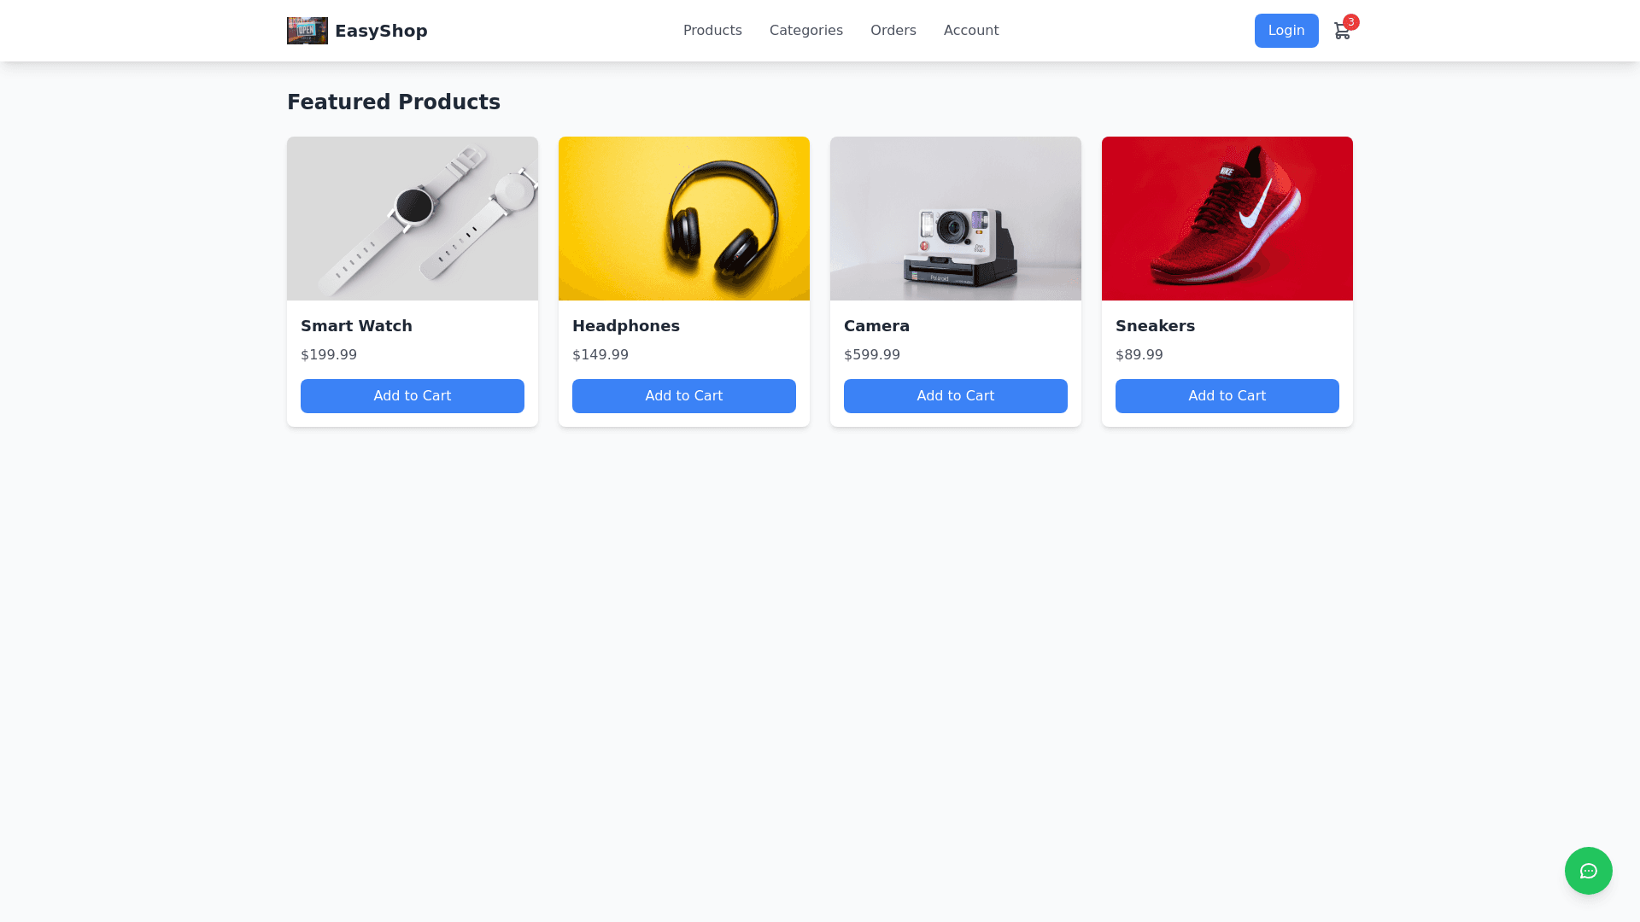Open the Smart Watch product image
The width and height of the screenshot is (1640, 922).
click(x=413, y=219)
